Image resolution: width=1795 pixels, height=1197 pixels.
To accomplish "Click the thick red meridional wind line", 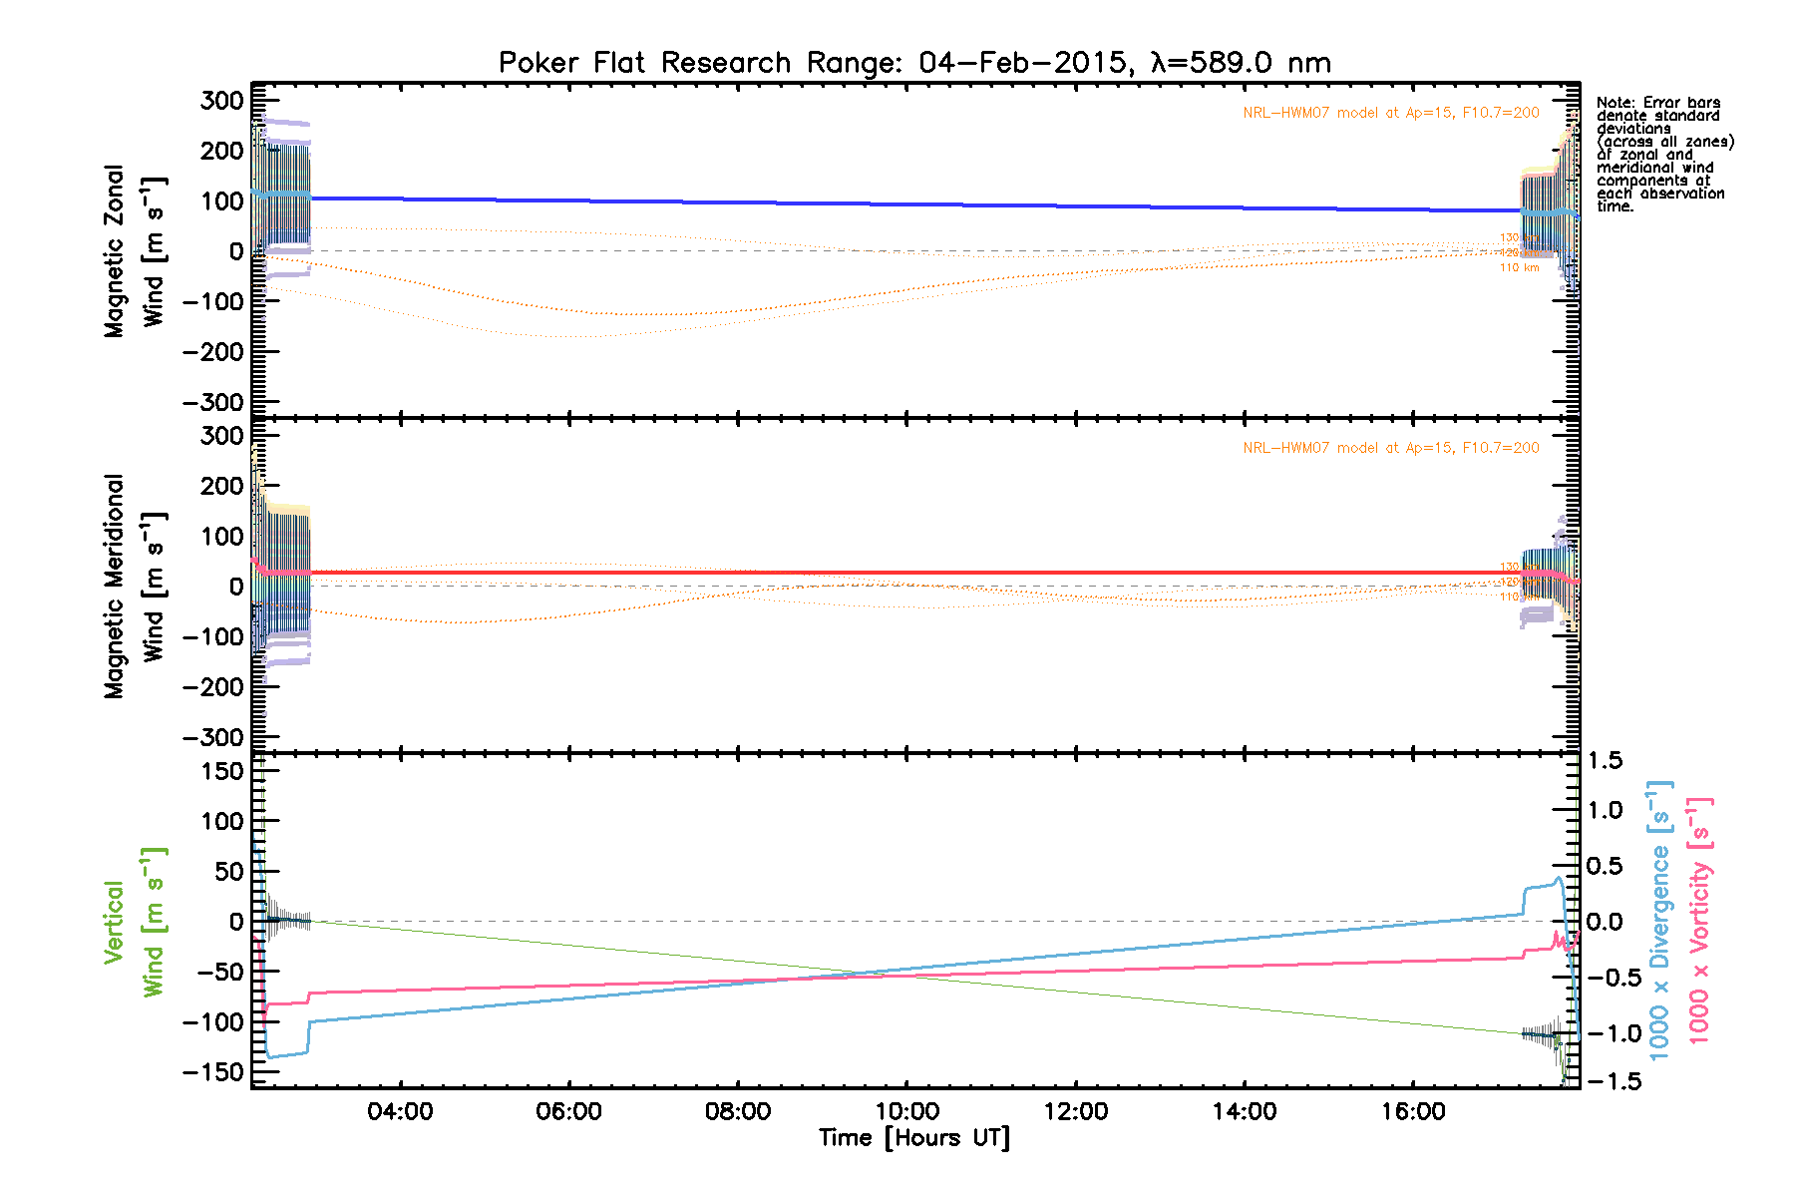I will (x=897, y=573).
